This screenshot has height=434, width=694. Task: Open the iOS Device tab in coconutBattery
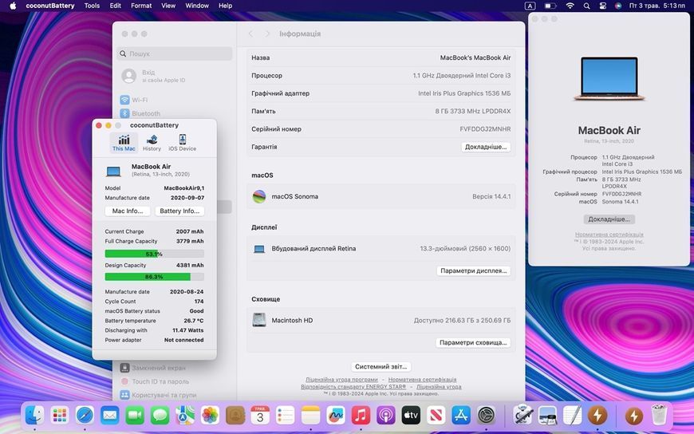[183, 143]
